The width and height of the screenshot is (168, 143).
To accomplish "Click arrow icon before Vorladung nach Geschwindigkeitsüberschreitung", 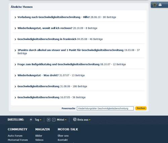I will pyautogui.click(x=15, y=17).
